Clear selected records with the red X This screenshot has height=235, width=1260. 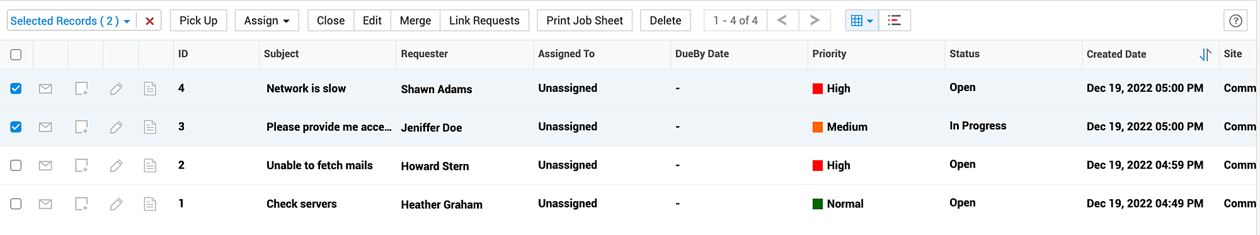(x=150, y=21)
